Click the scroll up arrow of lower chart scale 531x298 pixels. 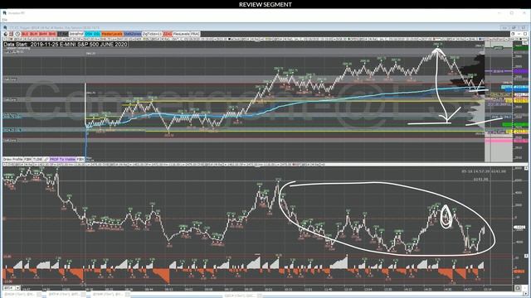[526, 168]
